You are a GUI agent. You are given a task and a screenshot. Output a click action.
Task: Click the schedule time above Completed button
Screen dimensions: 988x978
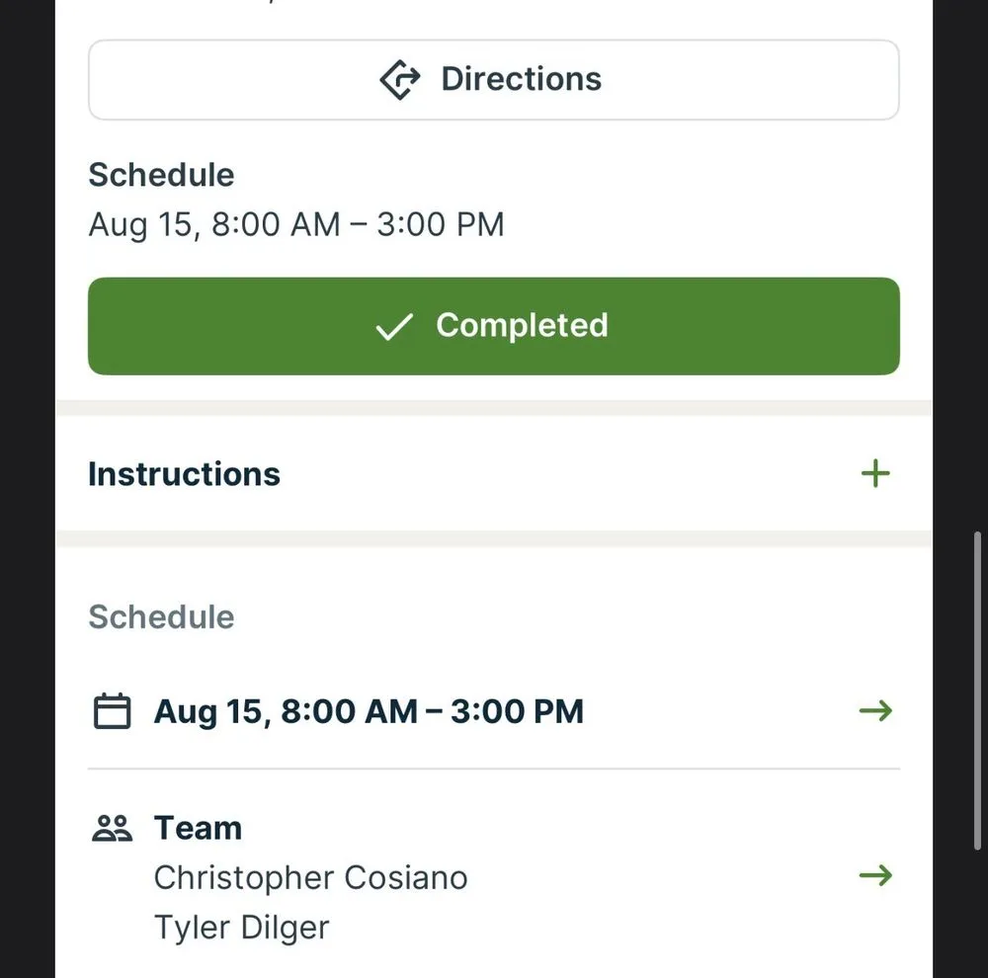296,224
